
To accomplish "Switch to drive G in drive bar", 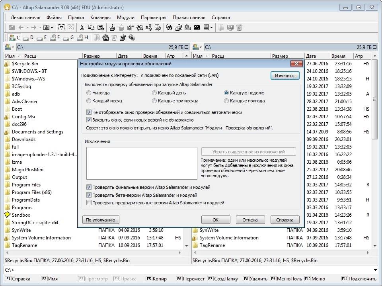I will tap(68, 37).
